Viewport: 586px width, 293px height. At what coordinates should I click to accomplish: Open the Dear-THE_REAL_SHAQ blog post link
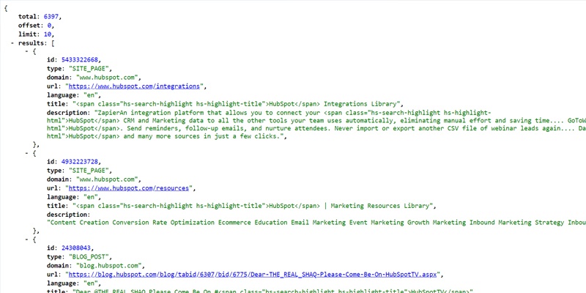pos(252,274)
